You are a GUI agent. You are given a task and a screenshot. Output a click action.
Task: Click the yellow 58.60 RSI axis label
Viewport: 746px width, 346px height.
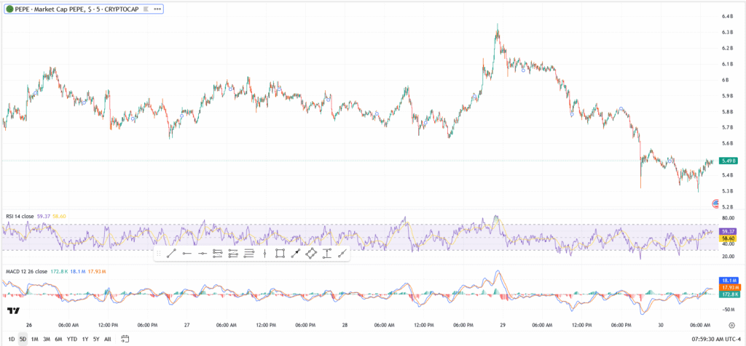click(x=729, y=238)
